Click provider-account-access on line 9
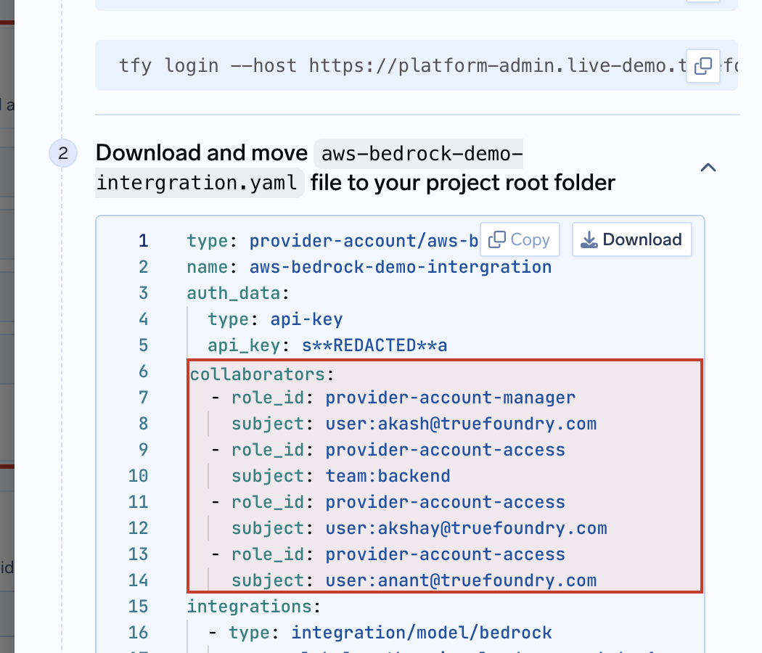The width and height of the screenshot is (762, 653). tap(445, 450)
